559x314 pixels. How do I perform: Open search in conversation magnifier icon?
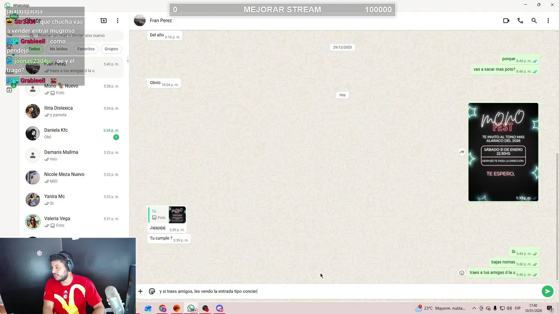coord(534,20)
